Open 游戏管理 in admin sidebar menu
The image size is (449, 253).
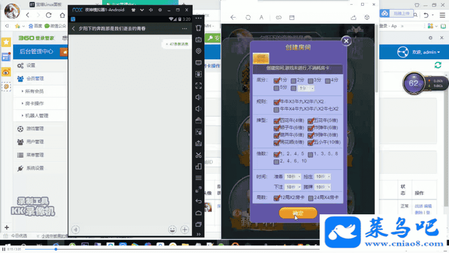pyautogui.click(x=35, y=129)
